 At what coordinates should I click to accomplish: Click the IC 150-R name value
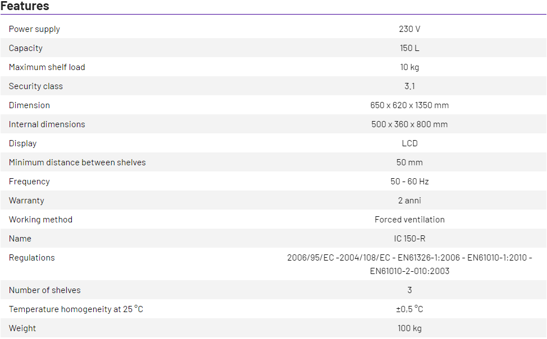(409, 239)
